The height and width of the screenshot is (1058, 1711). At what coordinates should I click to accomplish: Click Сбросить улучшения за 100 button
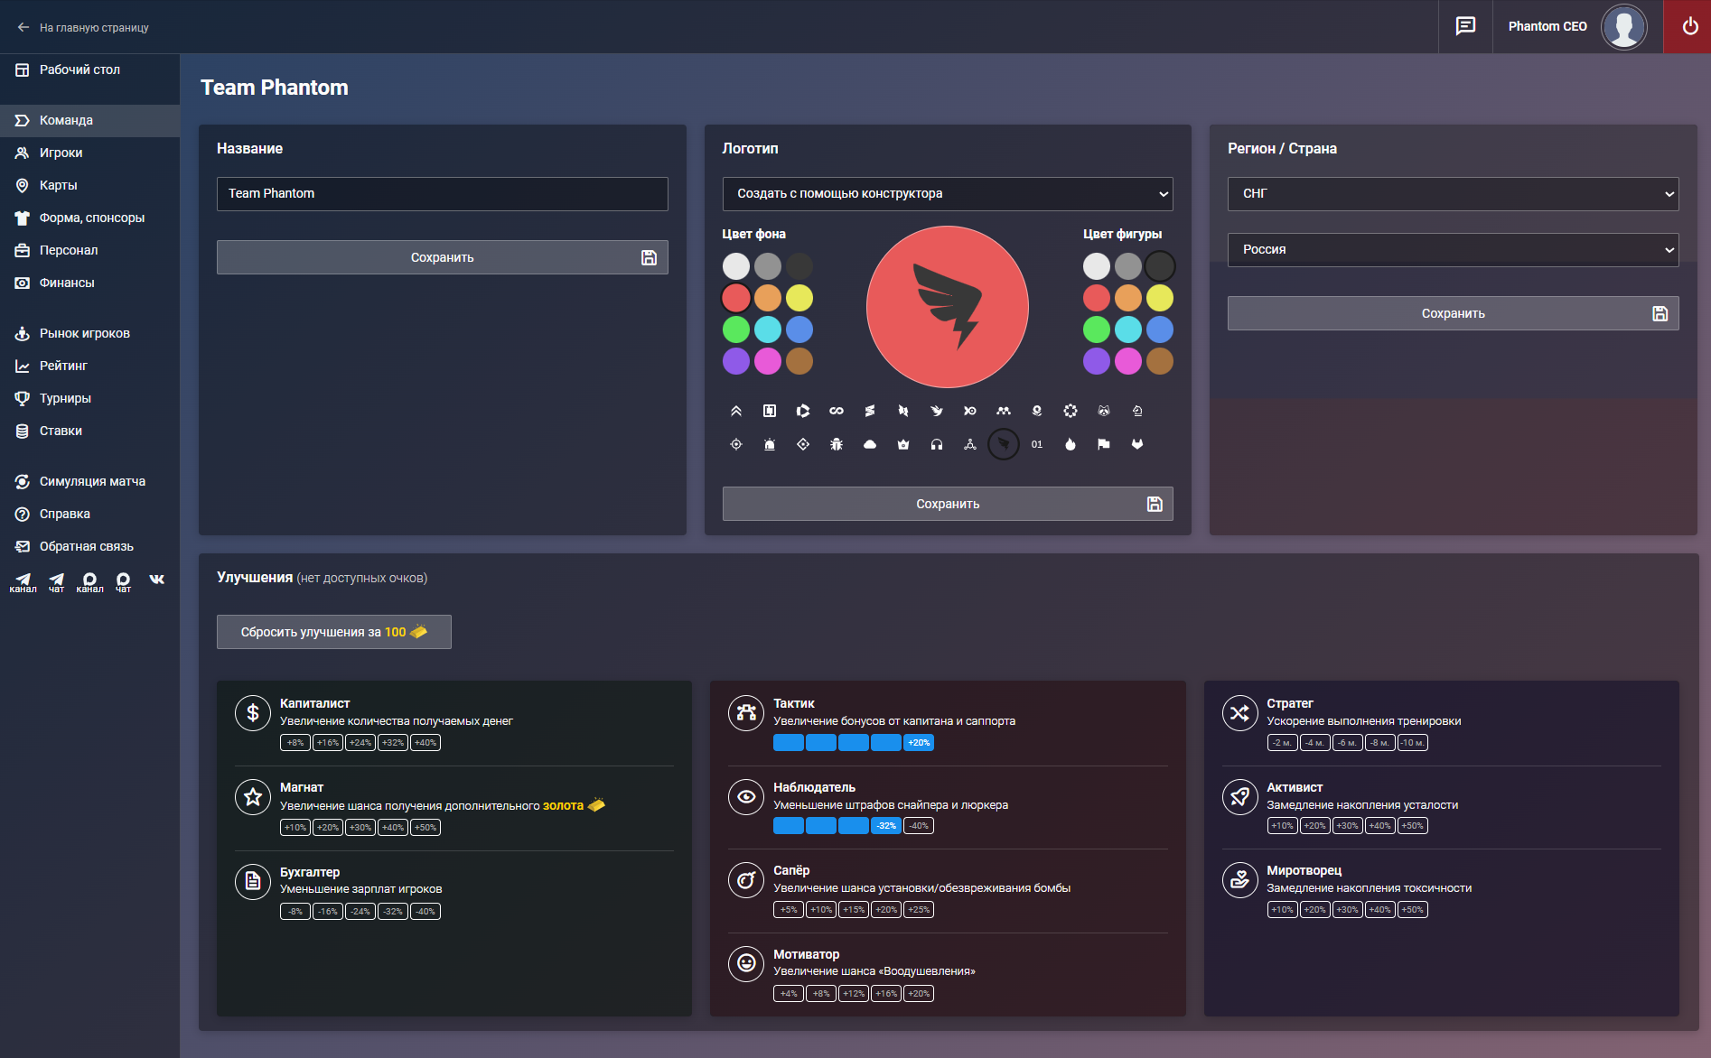(334, 632)
